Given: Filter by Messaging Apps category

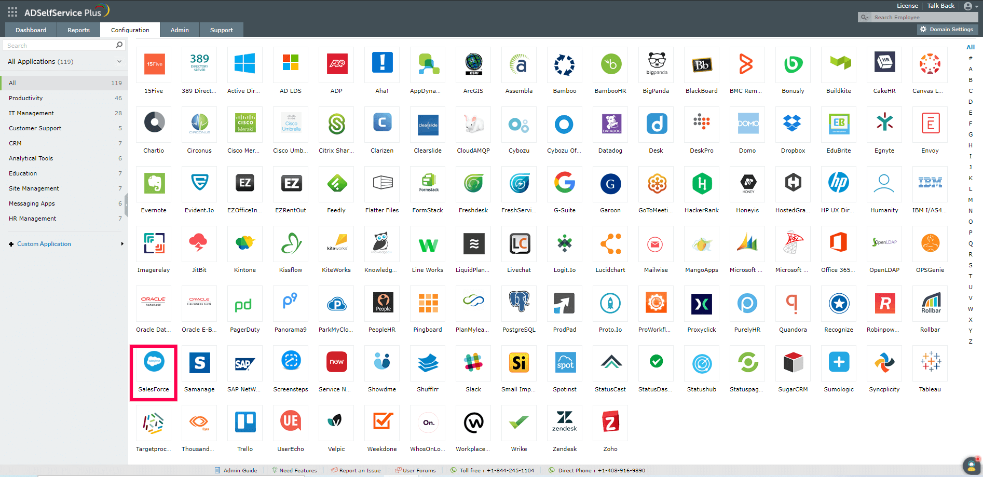Looking at the screenshot, I should click(x=64, y=203).
